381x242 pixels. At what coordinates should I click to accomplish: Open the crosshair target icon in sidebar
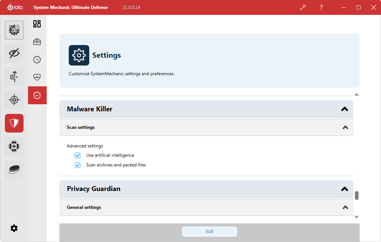tap(14, 100)
